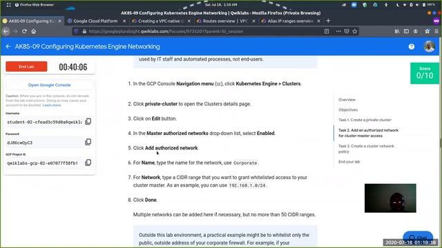Screen dimensions: 442x248
Task: Click the top bar clock Sat Jul 18
Action: (x=221, y=5)
